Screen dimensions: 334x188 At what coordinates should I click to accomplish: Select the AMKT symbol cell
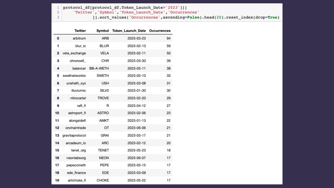[x=104, y=121]
